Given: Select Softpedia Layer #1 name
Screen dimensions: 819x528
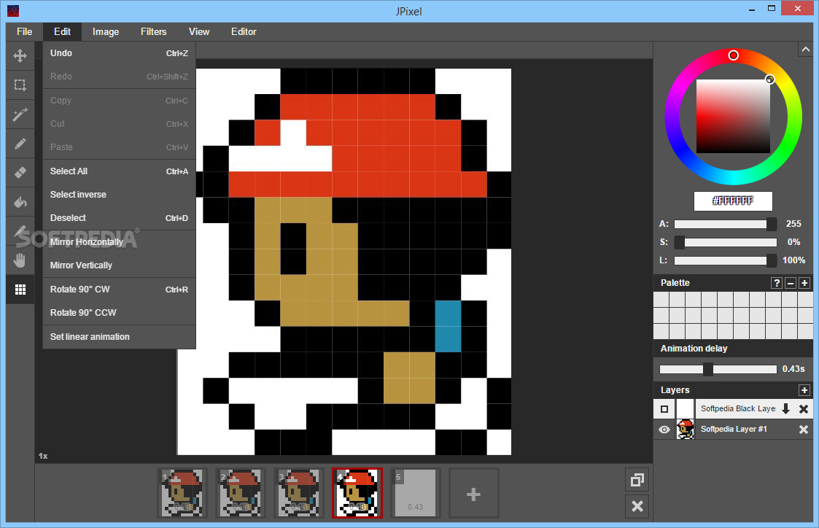Looking at the screenshot, I should click(734, 430).
